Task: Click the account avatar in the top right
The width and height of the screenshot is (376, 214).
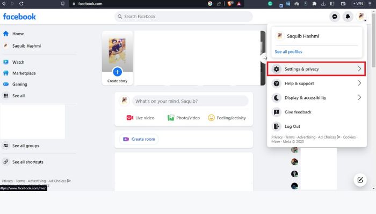Action: tap(361, 17)
